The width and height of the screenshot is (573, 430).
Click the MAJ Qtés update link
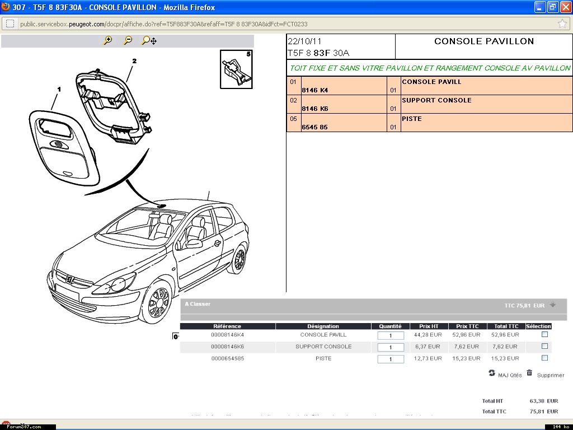click(x=510, y=375)
